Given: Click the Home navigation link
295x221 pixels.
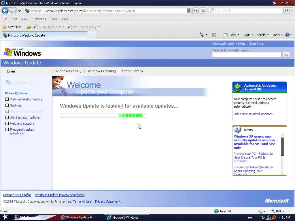Looking at the screenshot, I should click(x=10, y=71).
